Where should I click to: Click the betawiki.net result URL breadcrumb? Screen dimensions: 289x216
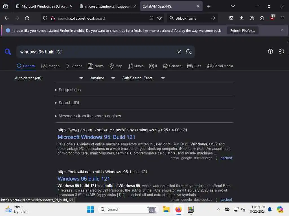tap(102, 172)
